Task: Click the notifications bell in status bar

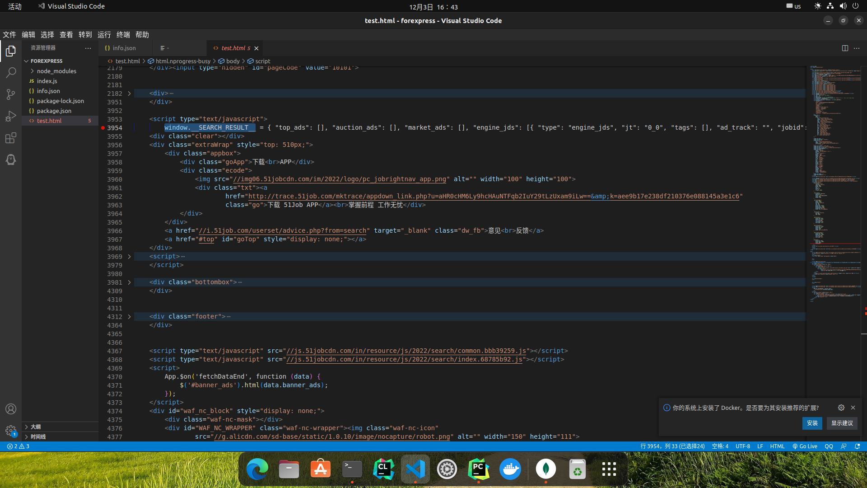Action: [857, 446]
